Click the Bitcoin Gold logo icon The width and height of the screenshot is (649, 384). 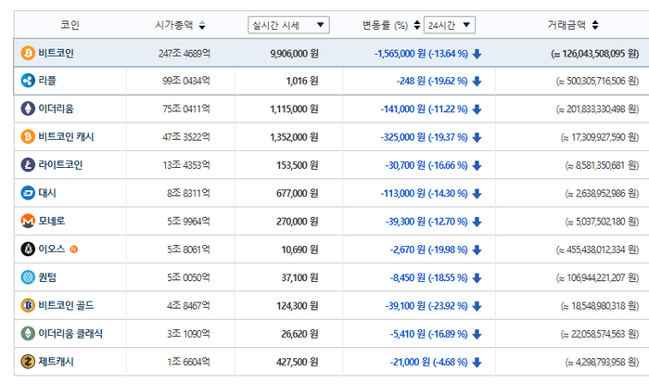point(28,305)
